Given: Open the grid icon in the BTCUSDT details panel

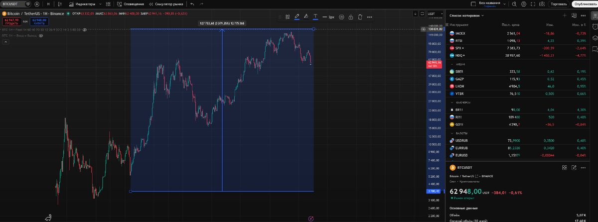Looking at the screenshot, I should click(565, 168).
